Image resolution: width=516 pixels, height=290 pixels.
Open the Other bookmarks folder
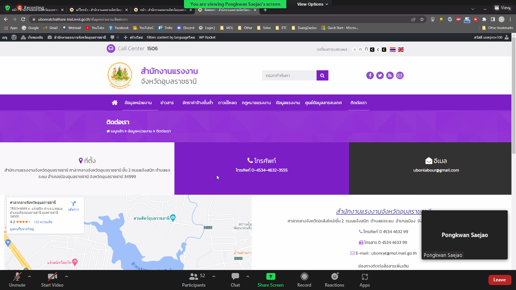pyautogui.click(x=497, y=28)
